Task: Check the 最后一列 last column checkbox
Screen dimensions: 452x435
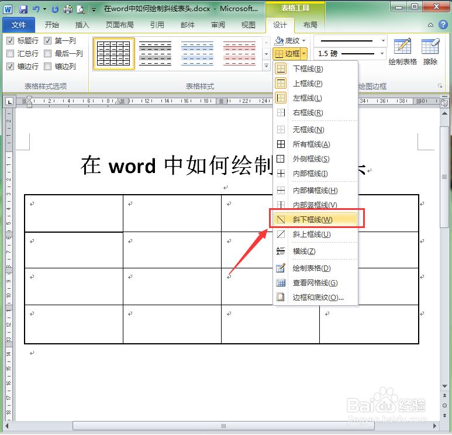Action: [47, 54]
